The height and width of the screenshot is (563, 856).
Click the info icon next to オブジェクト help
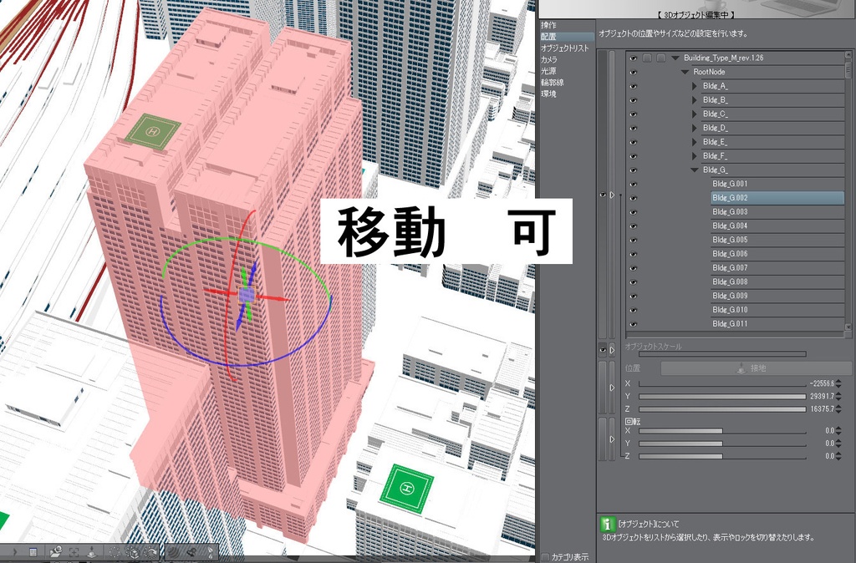click(x=606, y=525)
